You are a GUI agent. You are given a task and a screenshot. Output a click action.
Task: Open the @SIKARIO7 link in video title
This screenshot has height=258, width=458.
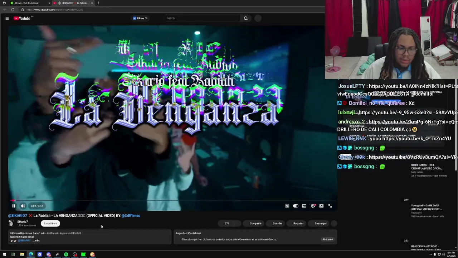pos(18,216)
